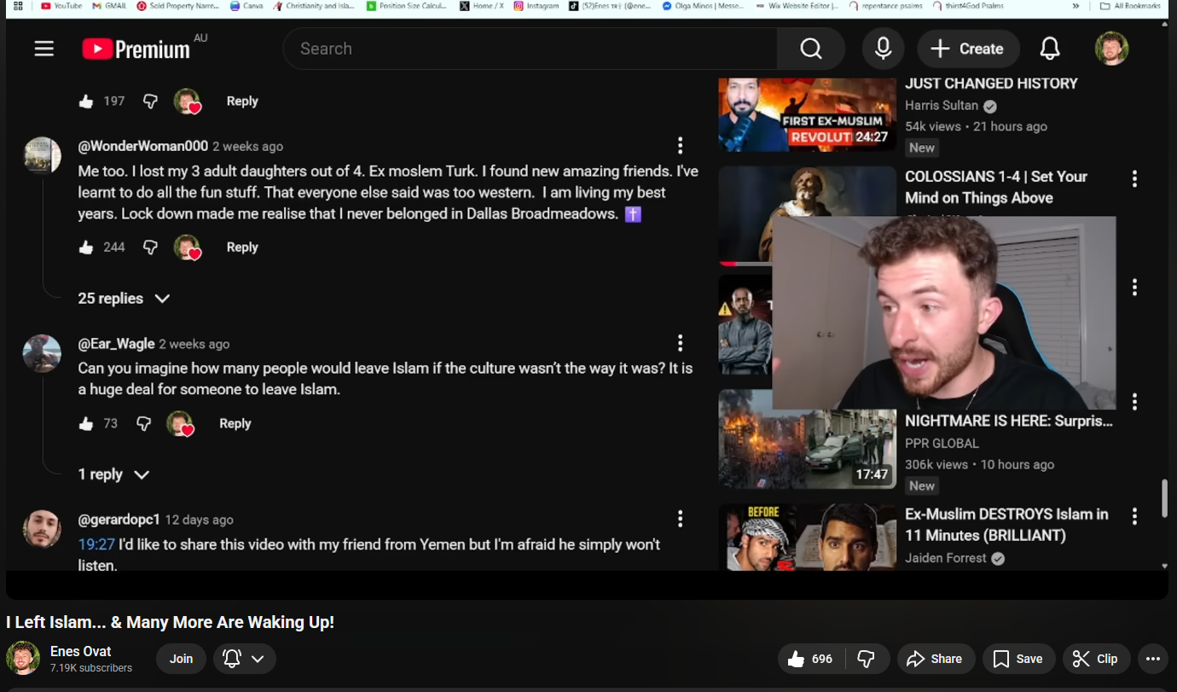This screenshot has width=1177, height=692.
Task: Clip the video
Action: coord(1096,659)
